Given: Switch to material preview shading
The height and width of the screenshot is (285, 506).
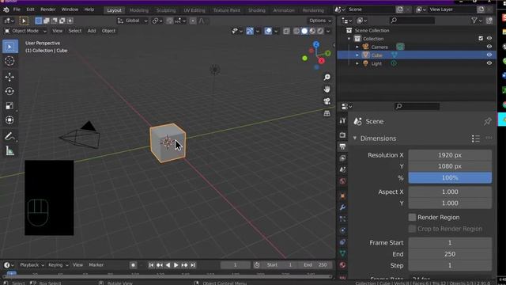Looking at the screenshot, I should [312, 31].
